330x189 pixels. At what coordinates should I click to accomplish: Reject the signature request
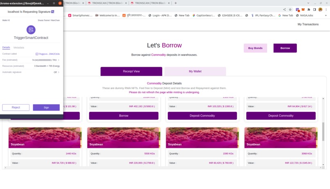(16, 107)
